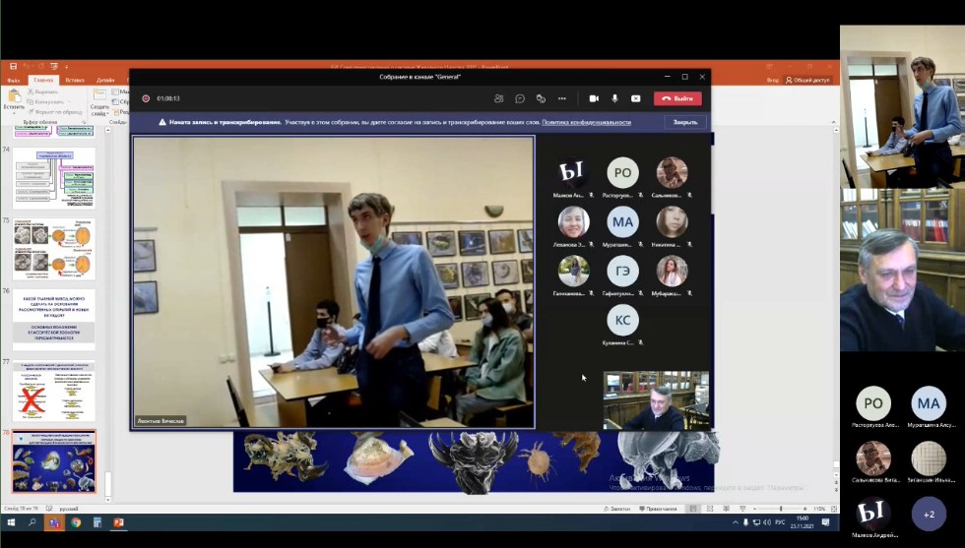
Task: Open the Политика конфиденциальности link
Action: [586, 122]
